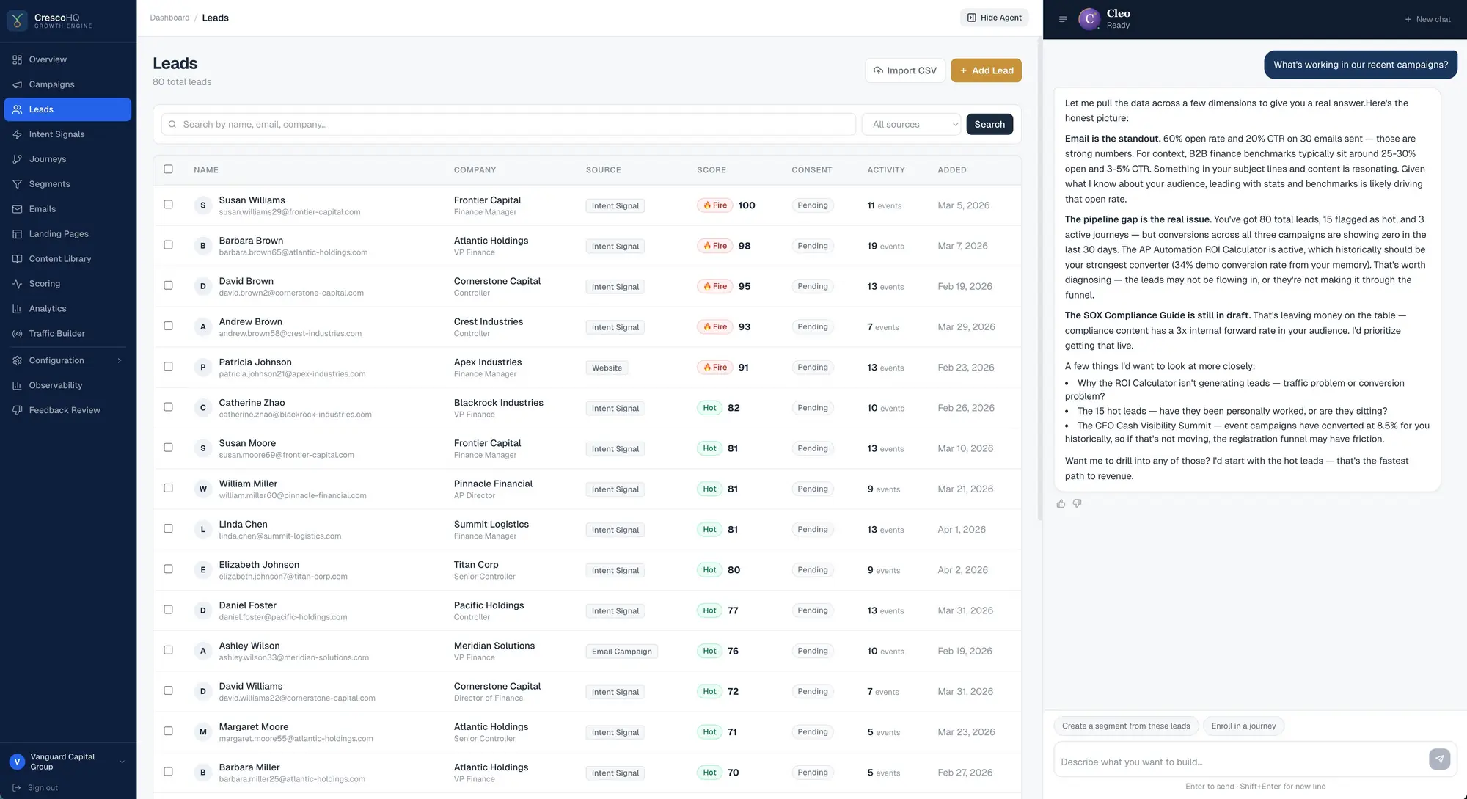Click Susan Williams avatar initial
Screen dimensions: 1467x799
pyautogui.click(x=203, y=205)
